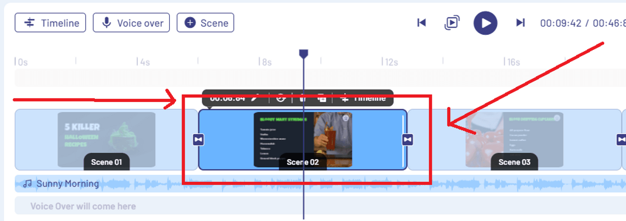The image size is (626, 221).
Task: Play the current scene only
Action: tap(452, 23)
